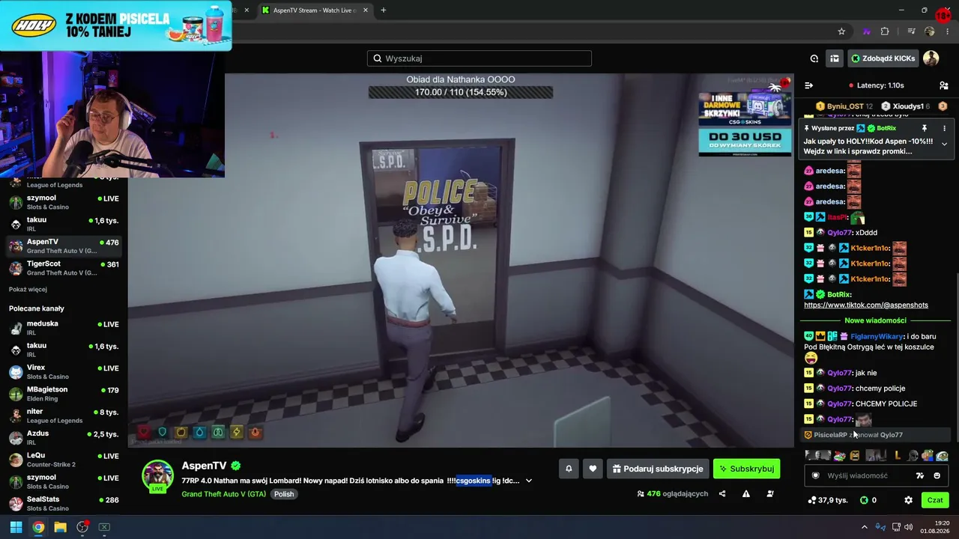Subscribe with the Subskrybuj button

click(747, 469)
